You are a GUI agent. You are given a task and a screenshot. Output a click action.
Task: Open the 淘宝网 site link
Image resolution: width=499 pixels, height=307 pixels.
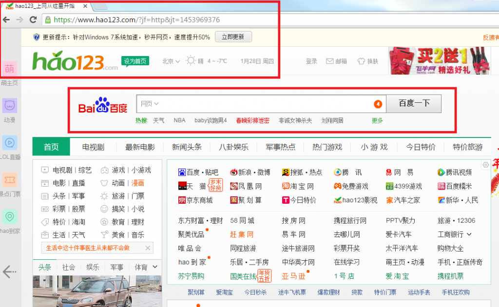click(298, 186)
